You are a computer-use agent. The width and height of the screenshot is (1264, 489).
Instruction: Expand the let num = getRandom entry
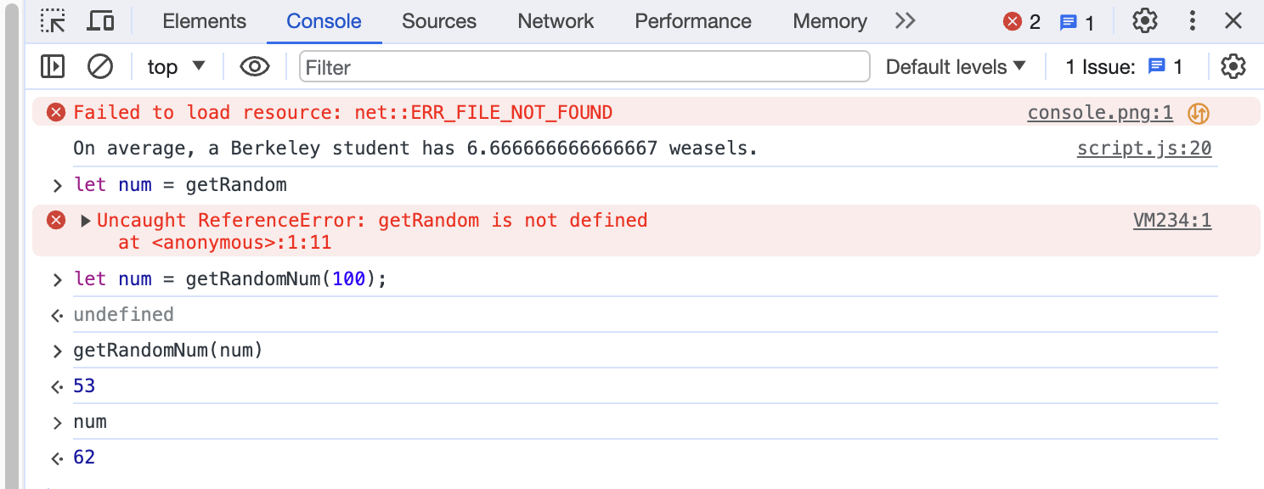click(56, 184)
